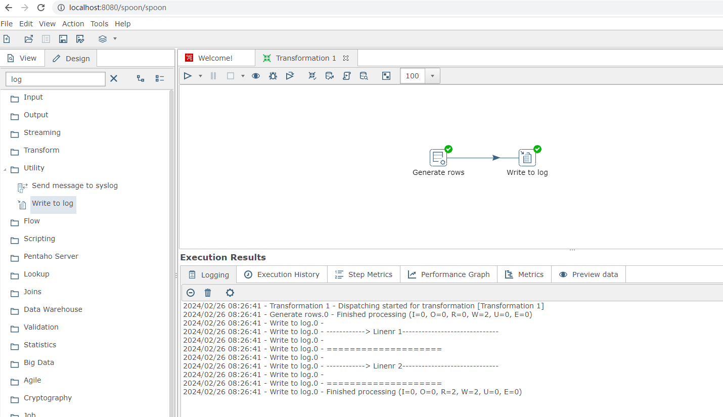
Task: Switch to View mode
Action: [22, 58]
